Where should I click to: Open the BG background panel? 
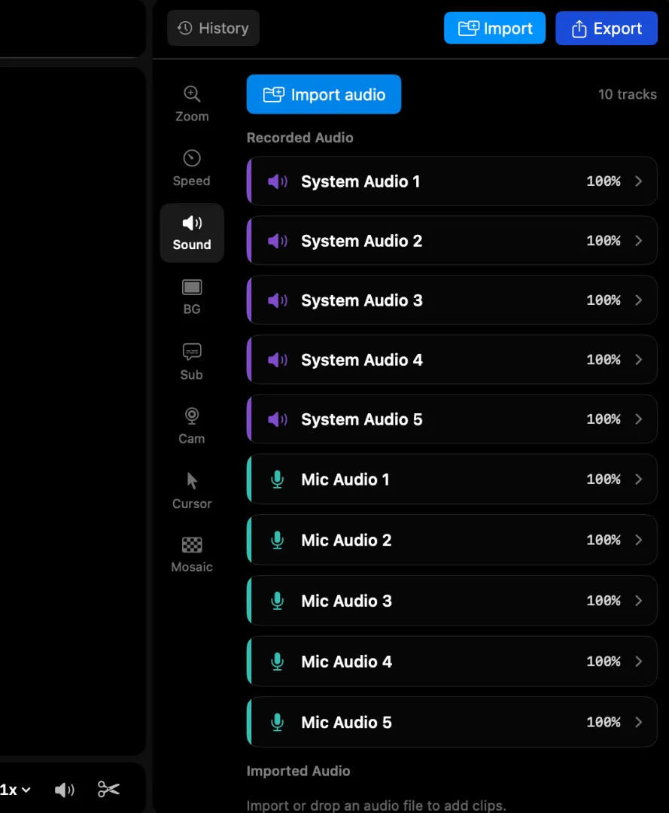[192, 297]
